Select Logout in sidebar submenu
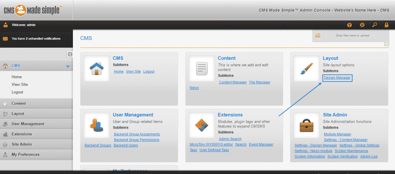The height and width of the screenshot is (174, 395). [x=17, y=92]
